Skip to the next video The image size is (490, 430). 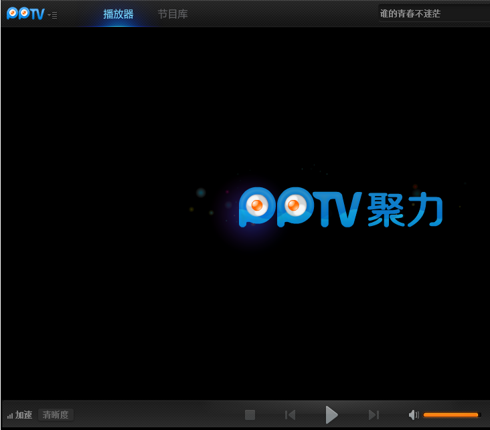[x=374, y=415]
